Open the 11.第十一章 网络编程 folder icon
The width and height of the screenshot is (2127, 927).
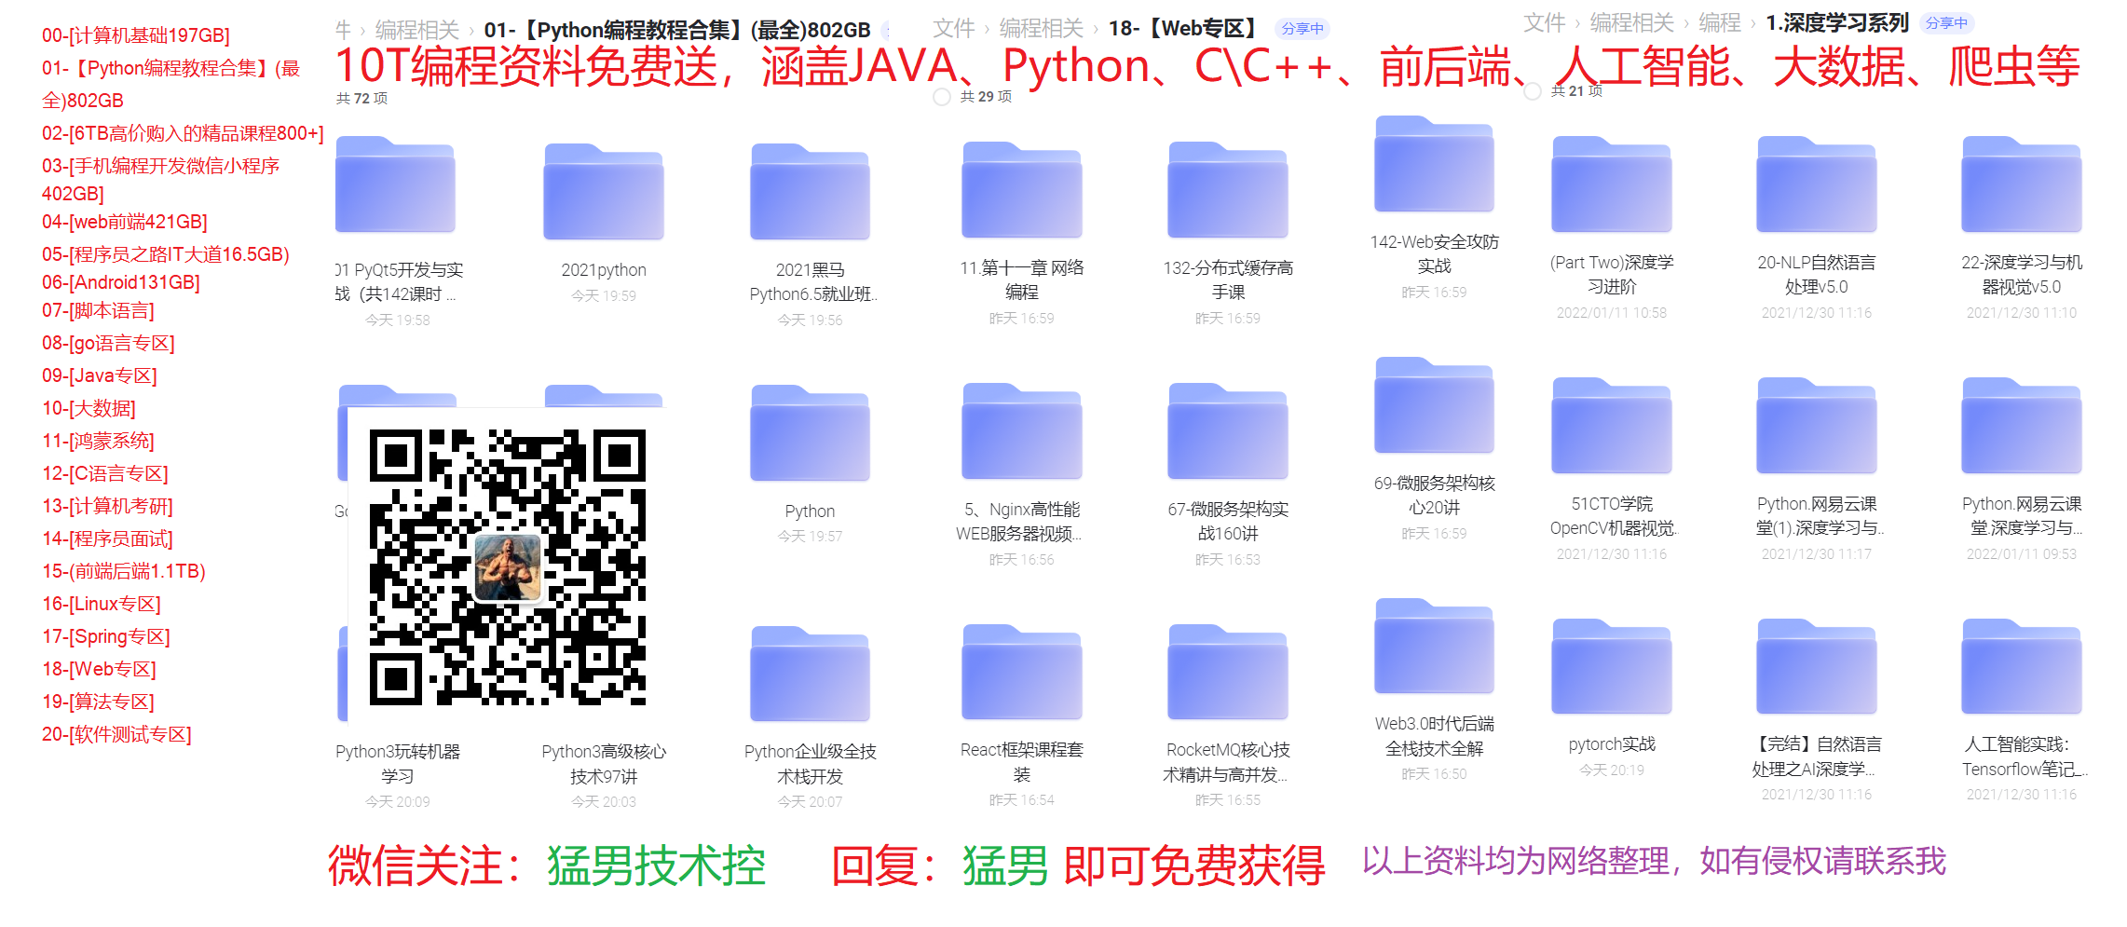(x=1022, y=190)
